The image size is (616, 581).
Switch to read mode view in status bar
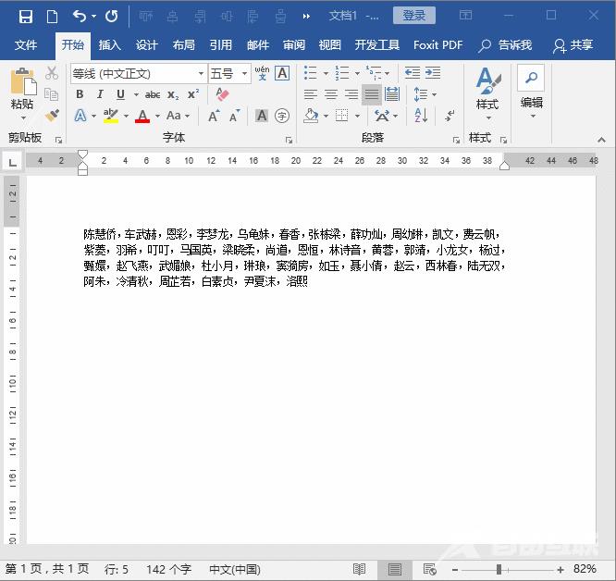pyautogui.click(x=359, y=569)
